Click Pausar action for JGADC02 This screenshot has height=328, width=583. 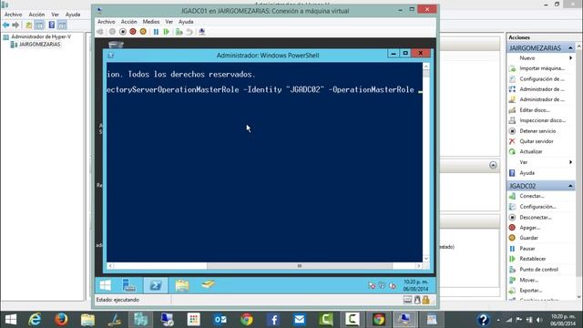click(527, 249)
